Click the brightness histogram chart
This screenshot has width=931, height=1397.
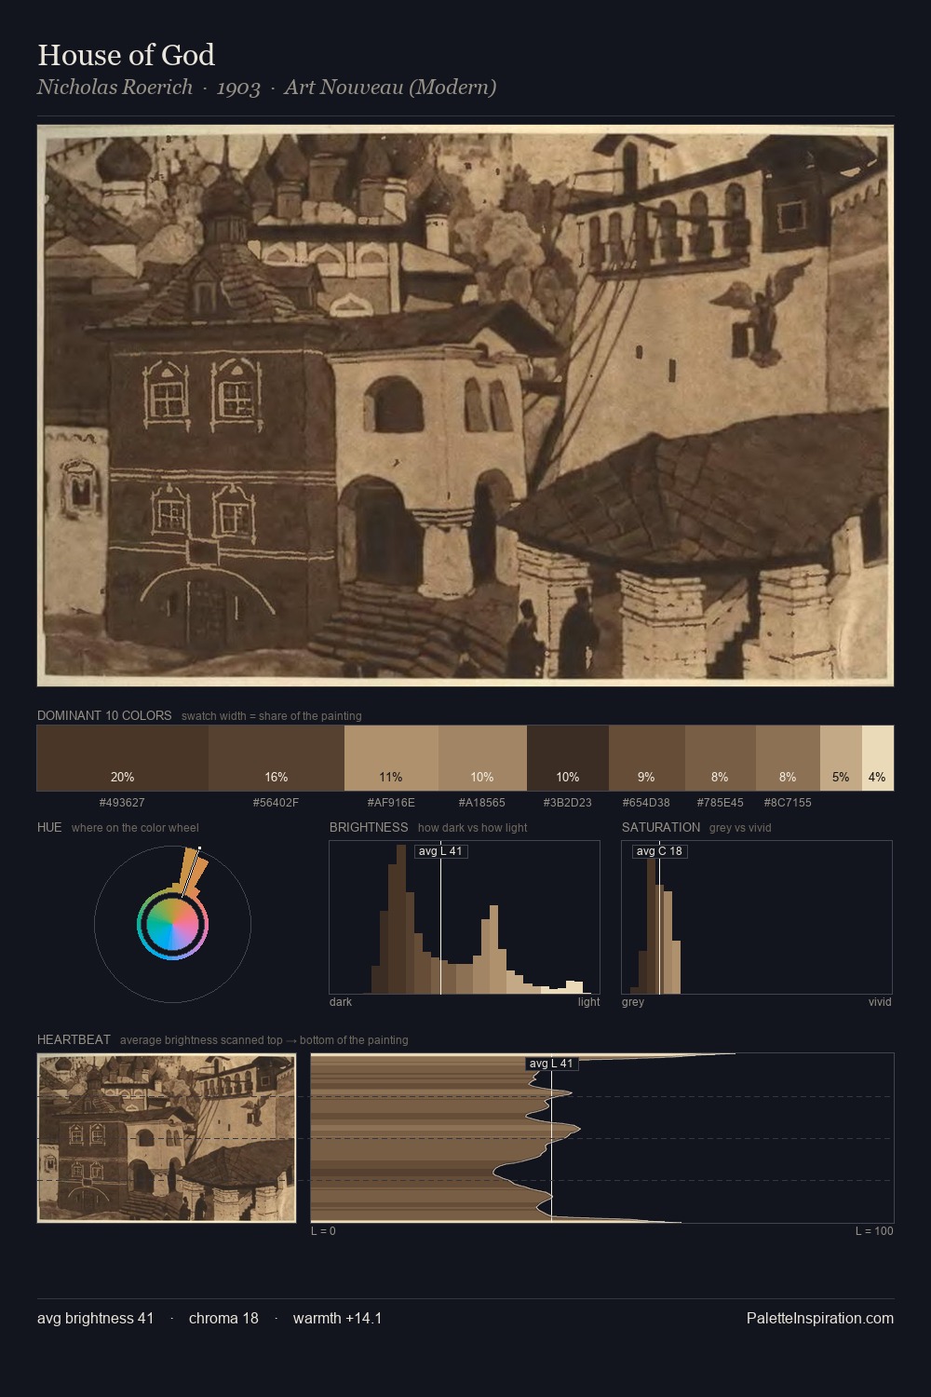point(465,917)
